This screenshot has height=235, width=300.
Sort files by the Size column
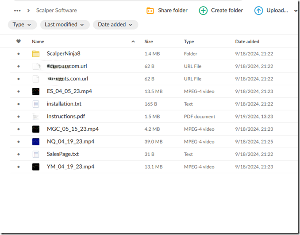click(149, 42)
